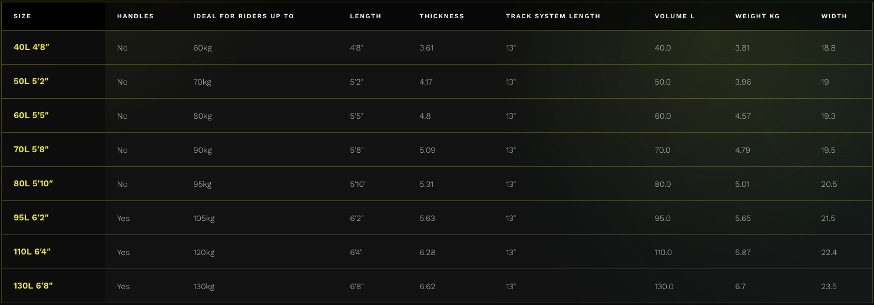
Task: Select the 130L 6'8" size row label
Action: point(34,286)
